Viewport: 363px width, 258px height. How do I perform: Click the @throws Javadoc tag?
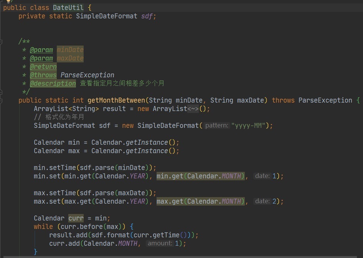point(43,75)
